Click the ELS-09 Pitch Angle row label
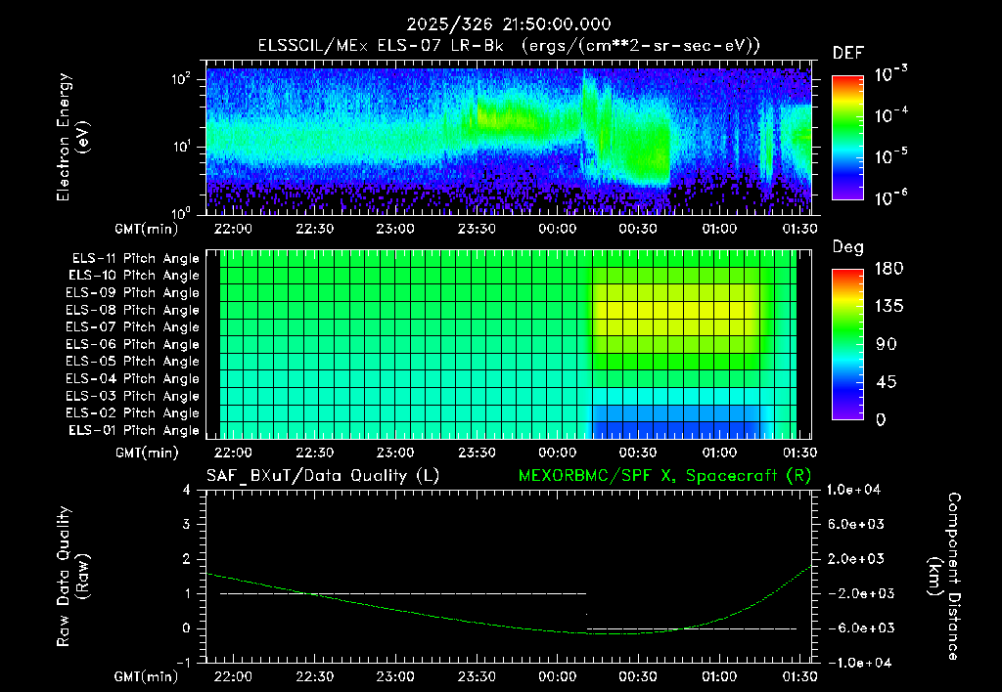This screenshot has height=692, width=1002. tap(133, 293)
